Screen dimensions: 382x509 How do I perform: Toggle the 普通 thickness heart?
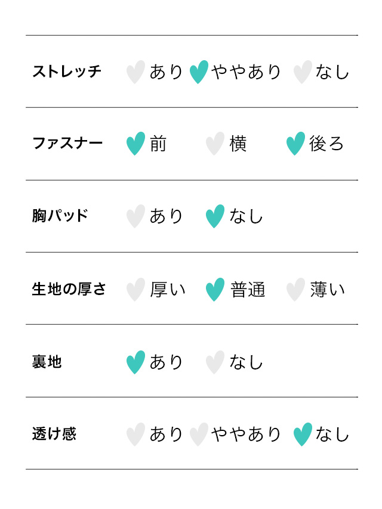(x=215, y=290)
